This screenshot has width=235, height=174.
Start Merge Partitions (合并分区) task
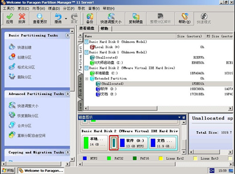pos(20,126)
